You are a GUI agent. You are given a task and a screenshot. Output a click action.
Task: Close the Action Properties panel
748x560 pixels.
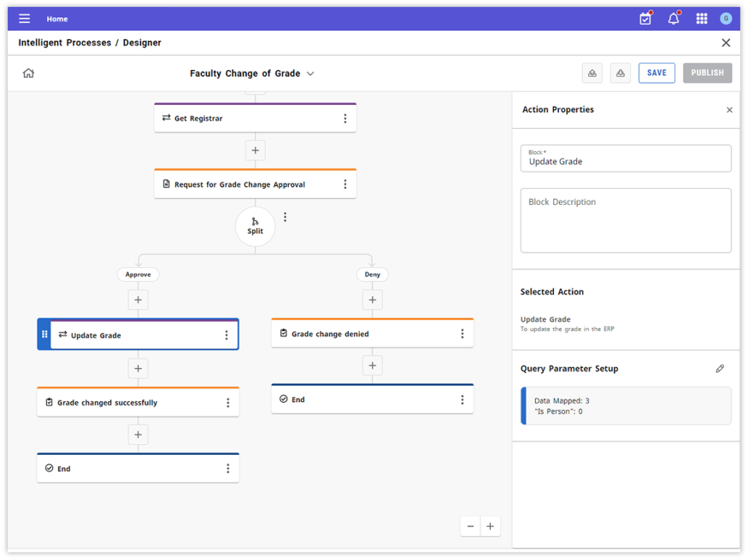coord(729,110)
